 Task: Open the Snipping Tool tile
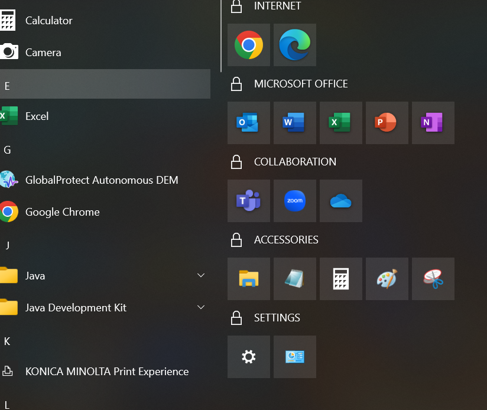[x=433, y=279]
